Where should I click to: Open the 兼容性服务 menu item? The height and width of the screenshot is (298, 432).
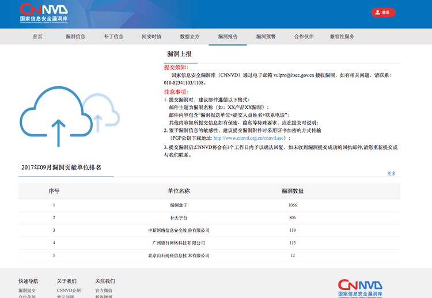[x=342, y=36]
